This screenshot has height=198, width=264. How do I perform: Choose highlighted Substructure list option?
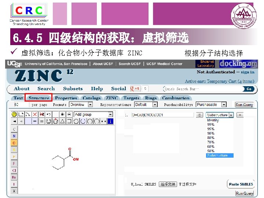[220, 155]
